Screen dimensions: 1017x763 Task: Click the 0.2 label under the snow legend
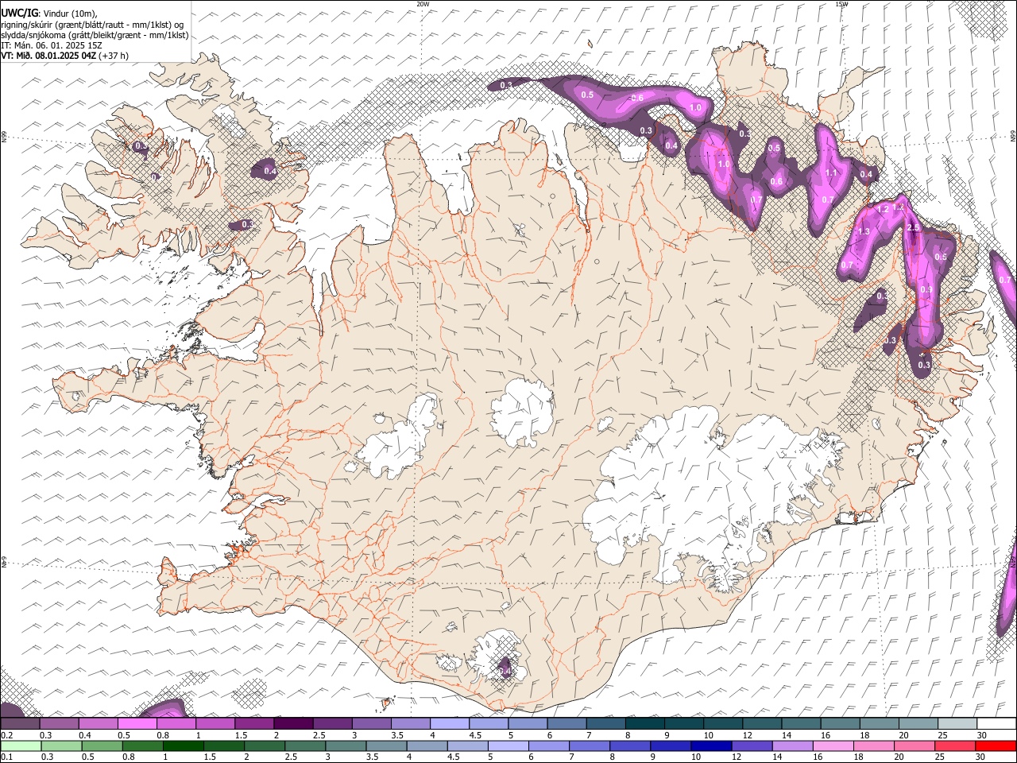(x=6, y=735)
